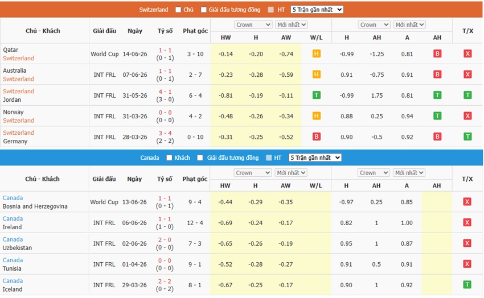
Task: Click the Tỷ số column header in Switzerland table
Action: tap(165, 31)
